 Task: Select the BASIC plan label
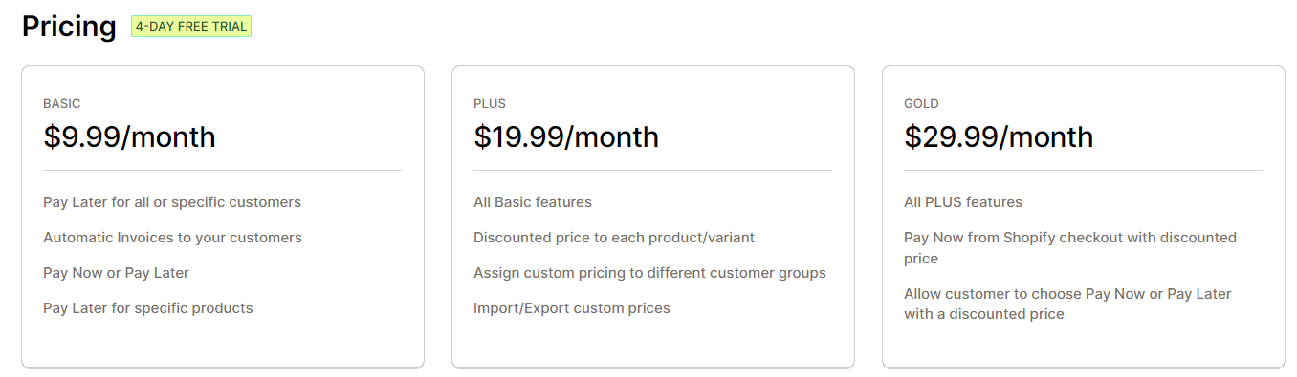pyautogui.click(x=62, y=103)
